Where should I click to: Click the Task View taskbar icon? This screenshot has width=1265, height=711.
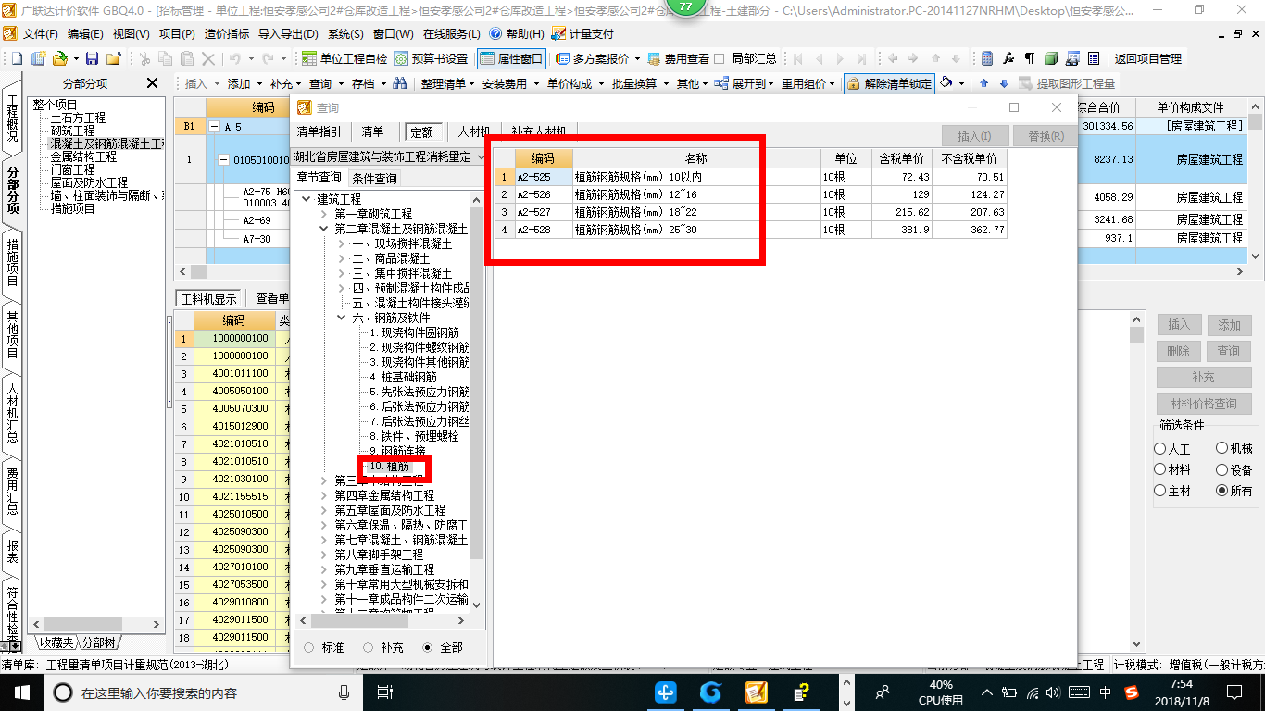[386, 692]
